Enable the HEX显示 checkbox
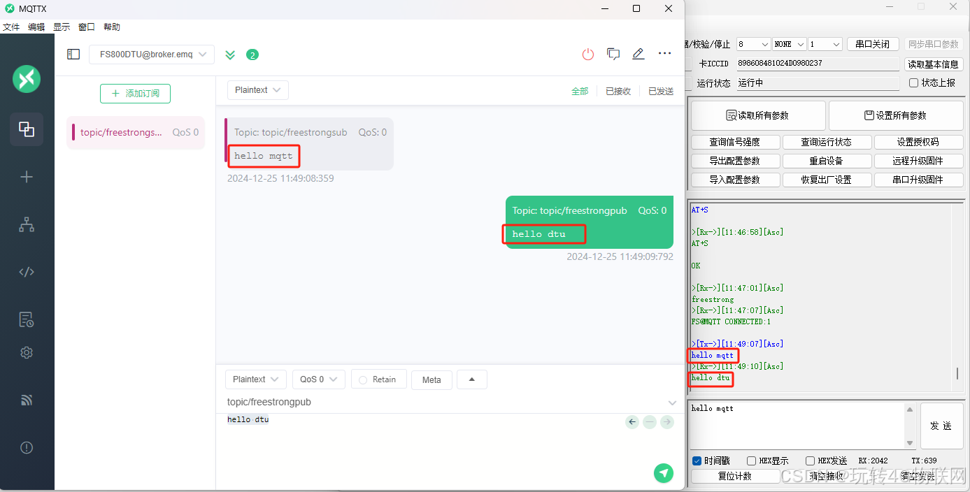This screenshot has width=970, height=492. click(x=751, y=461)
